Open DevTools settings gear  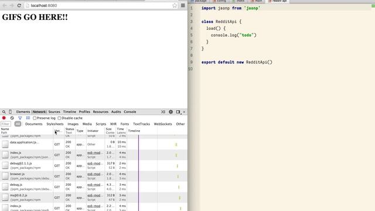[x=171, y=112]
